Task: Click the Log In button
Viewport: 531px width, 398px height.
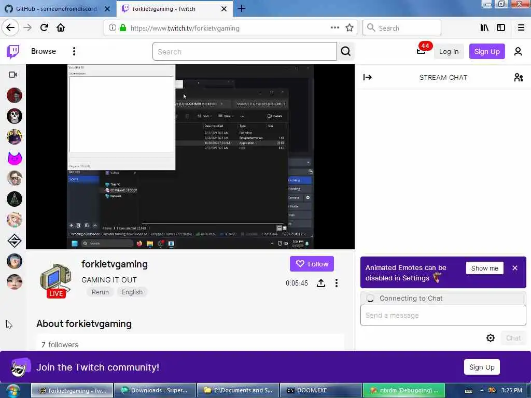Action: click(x=449, y=51)
